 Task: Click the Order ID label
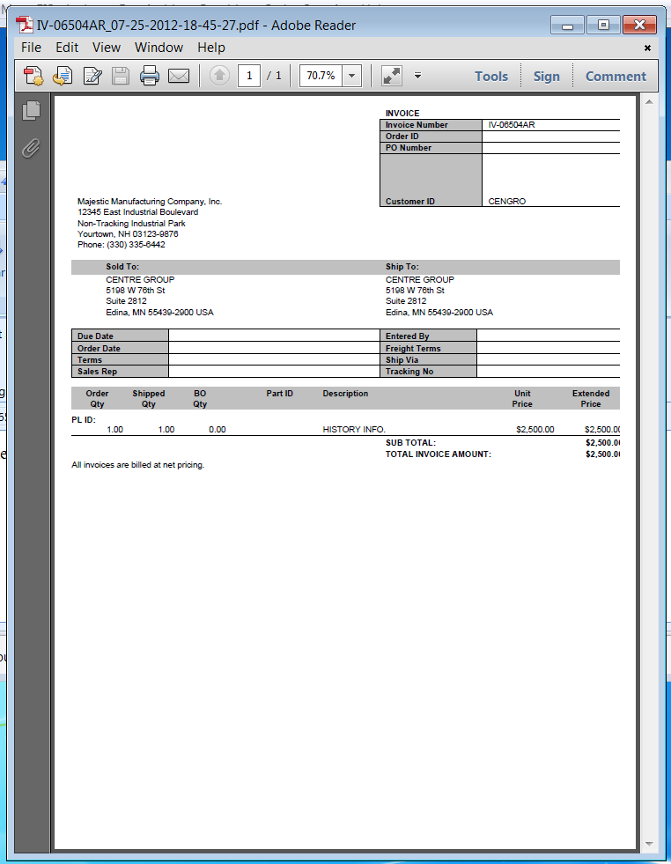[402, 137]
